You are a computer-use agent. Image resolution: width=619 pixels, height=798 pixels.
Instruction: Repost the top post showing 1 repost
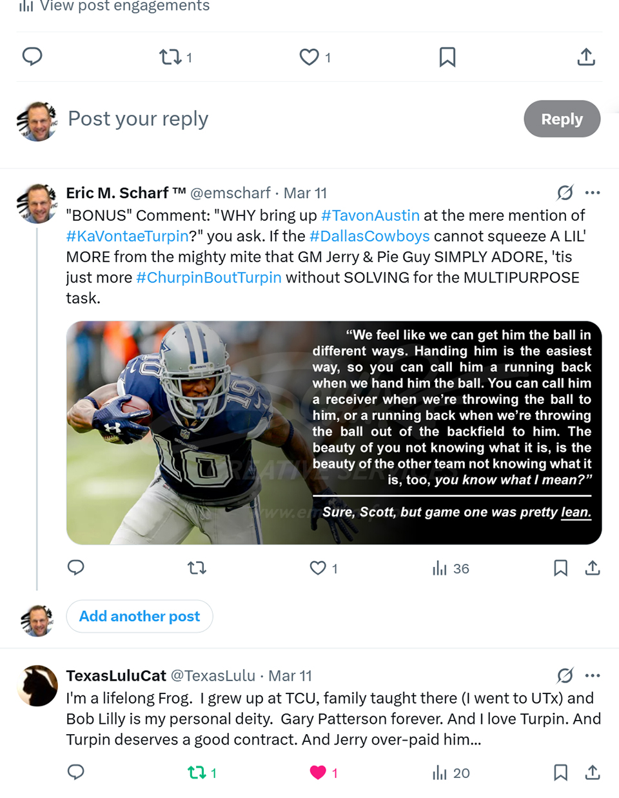pos(175,57)
